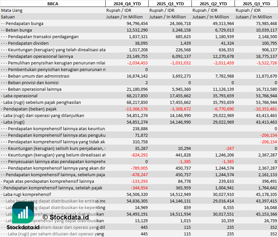The width and height of the screenshot is (278, 237).
Task: Click the © Stockdata.id watermark text
Action: pos(65,217)
